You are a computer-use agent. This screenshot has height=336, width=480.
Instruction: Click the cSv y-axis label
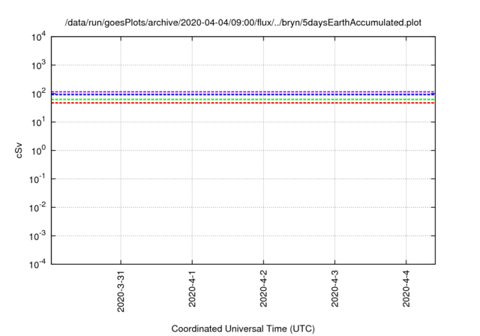click(x=19, y=151)
